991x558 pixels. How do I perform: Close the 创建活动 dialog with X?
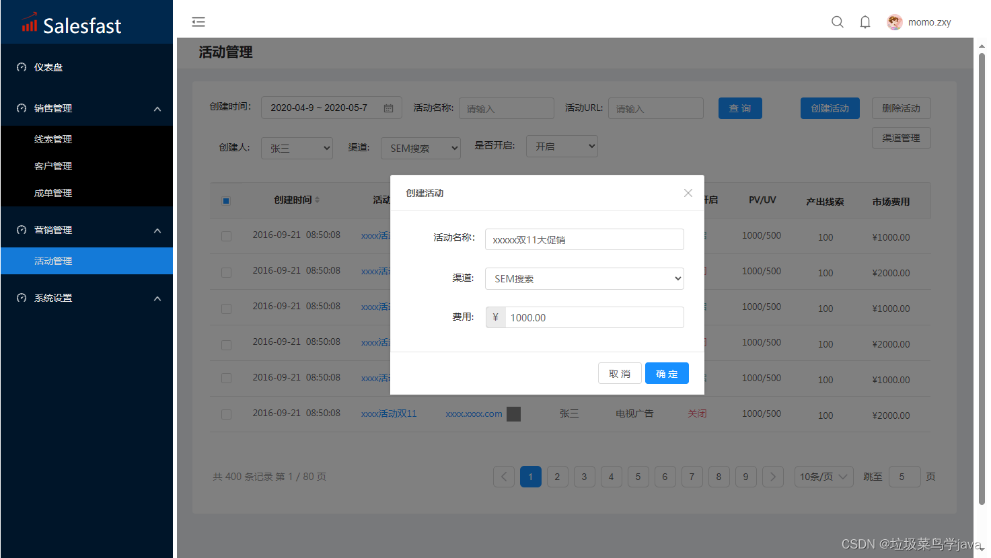688,193
